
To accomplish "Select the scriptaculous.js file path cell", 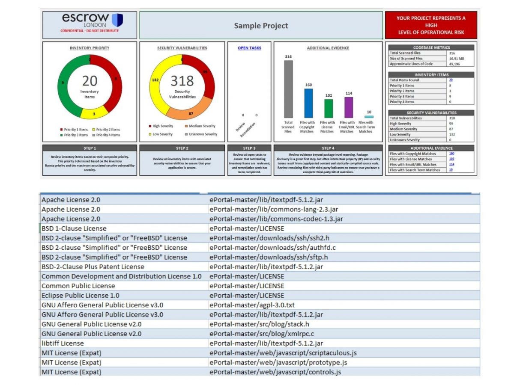I will point(344,353).
